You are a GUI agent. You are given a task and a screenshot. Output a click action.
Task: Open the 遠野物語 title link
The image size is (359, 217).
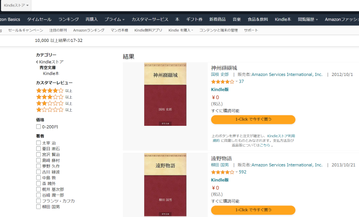pos(221,158)
